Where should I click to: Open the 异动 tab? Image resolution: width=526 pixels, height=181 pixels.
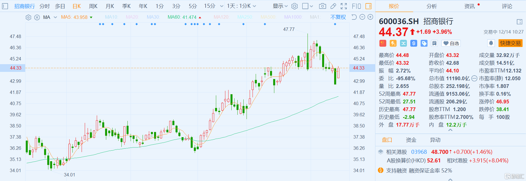click(435, 140)
